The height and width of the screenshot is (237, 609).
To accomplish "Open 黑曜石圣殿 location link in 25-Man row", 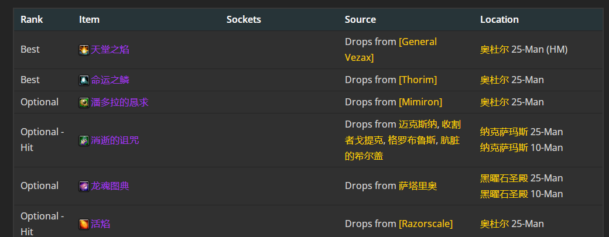I will (504, 178).
